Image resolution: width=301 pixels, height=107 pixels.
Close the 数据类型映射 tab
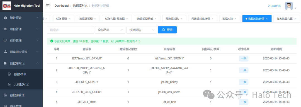click(156, 19)
